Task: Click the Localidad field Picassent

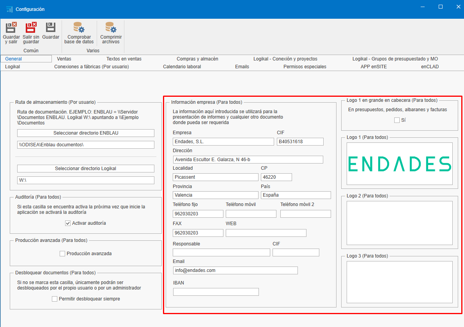Action: [215, 177]
